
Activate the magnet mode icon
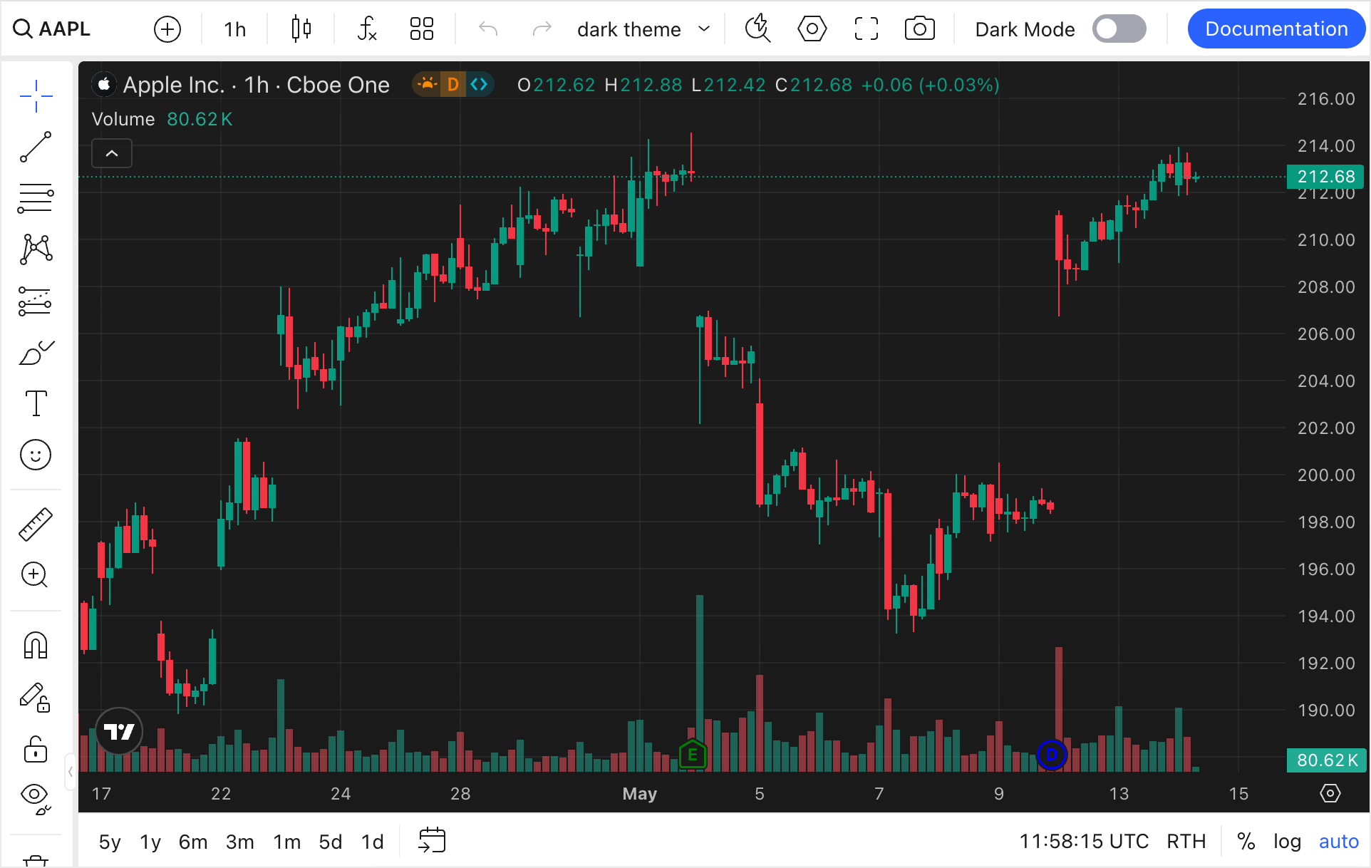click(36, 646)
